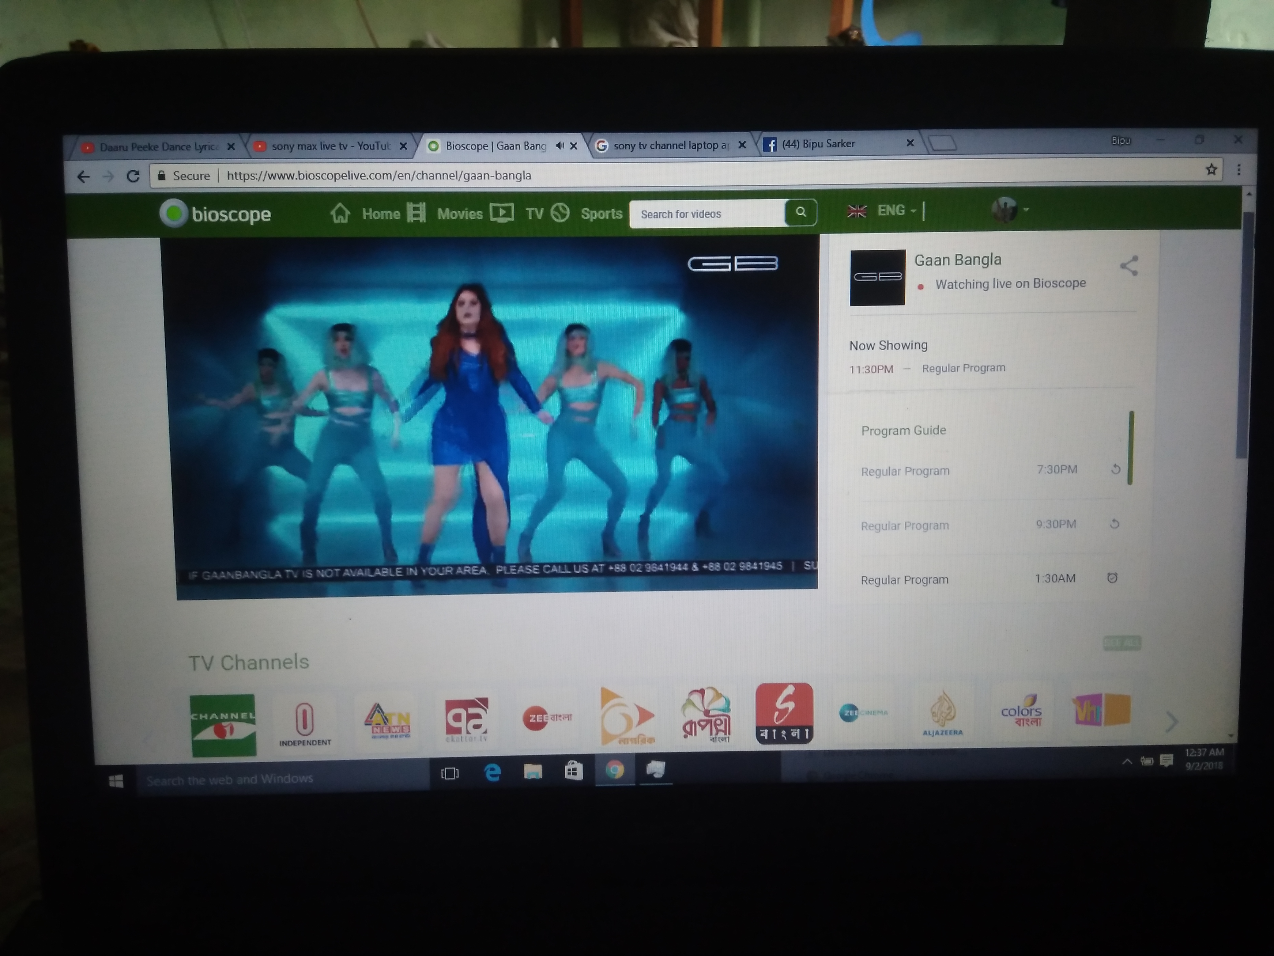
Task: Go to the Sports section
Action: coord(601,214)
